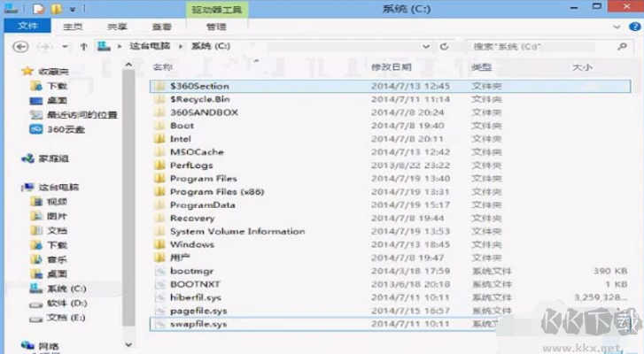Select the 用户 folder icon
644x354 pixels.
click(159, 258)
